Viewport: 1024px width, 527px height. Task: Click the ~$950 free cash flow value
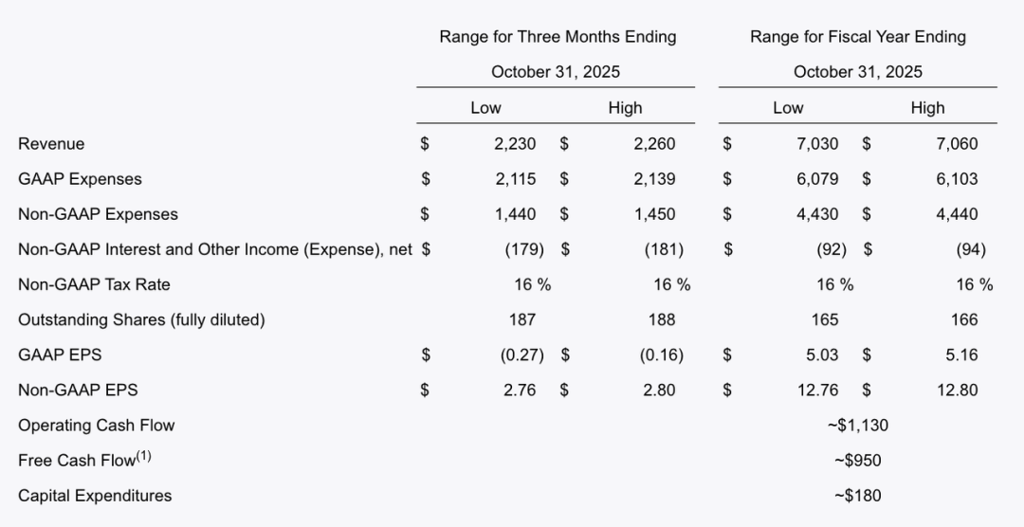tap(858, 460)
